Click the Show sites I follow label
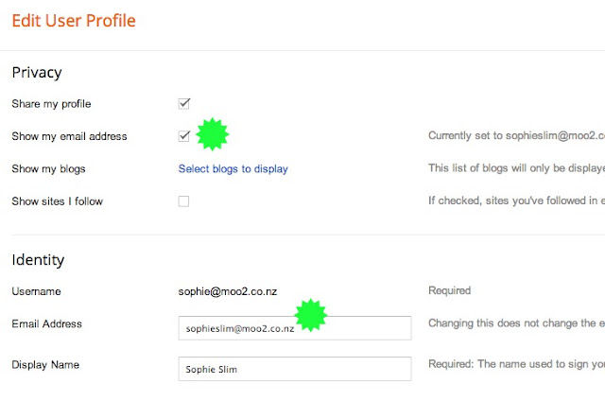Image resolution: width=605 pixels, height=401 pixels. pyautogui.click(x=57, y=201)
